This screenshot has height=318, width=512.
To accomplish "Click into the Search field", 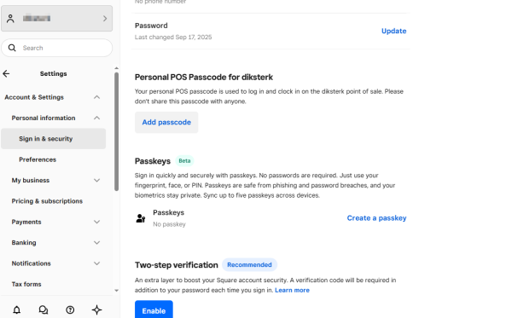I will [57, 48].
